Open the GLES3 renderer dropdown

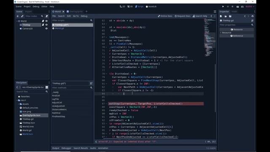(250, 7)
